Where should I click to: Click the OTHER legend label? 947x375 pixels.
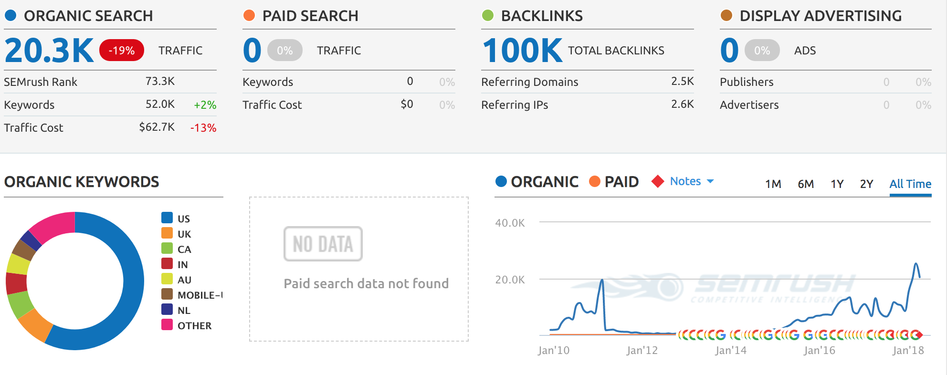pyautogui.click(x=194, y=326)
